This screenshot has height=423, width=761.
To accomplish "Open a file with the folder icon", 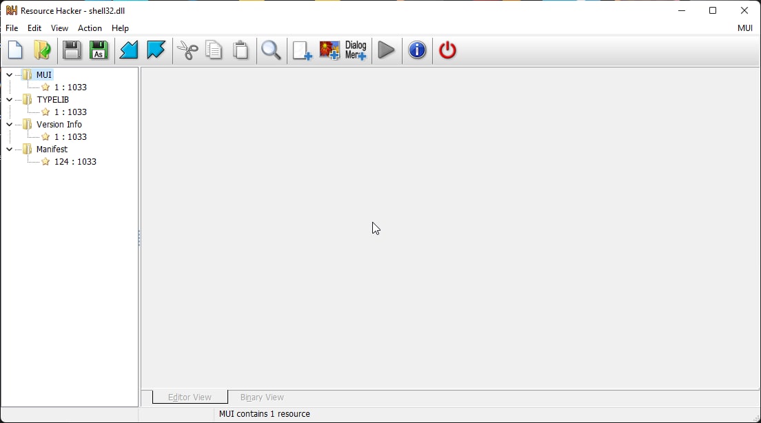I will pyautogui.click(x=43, y=50).
